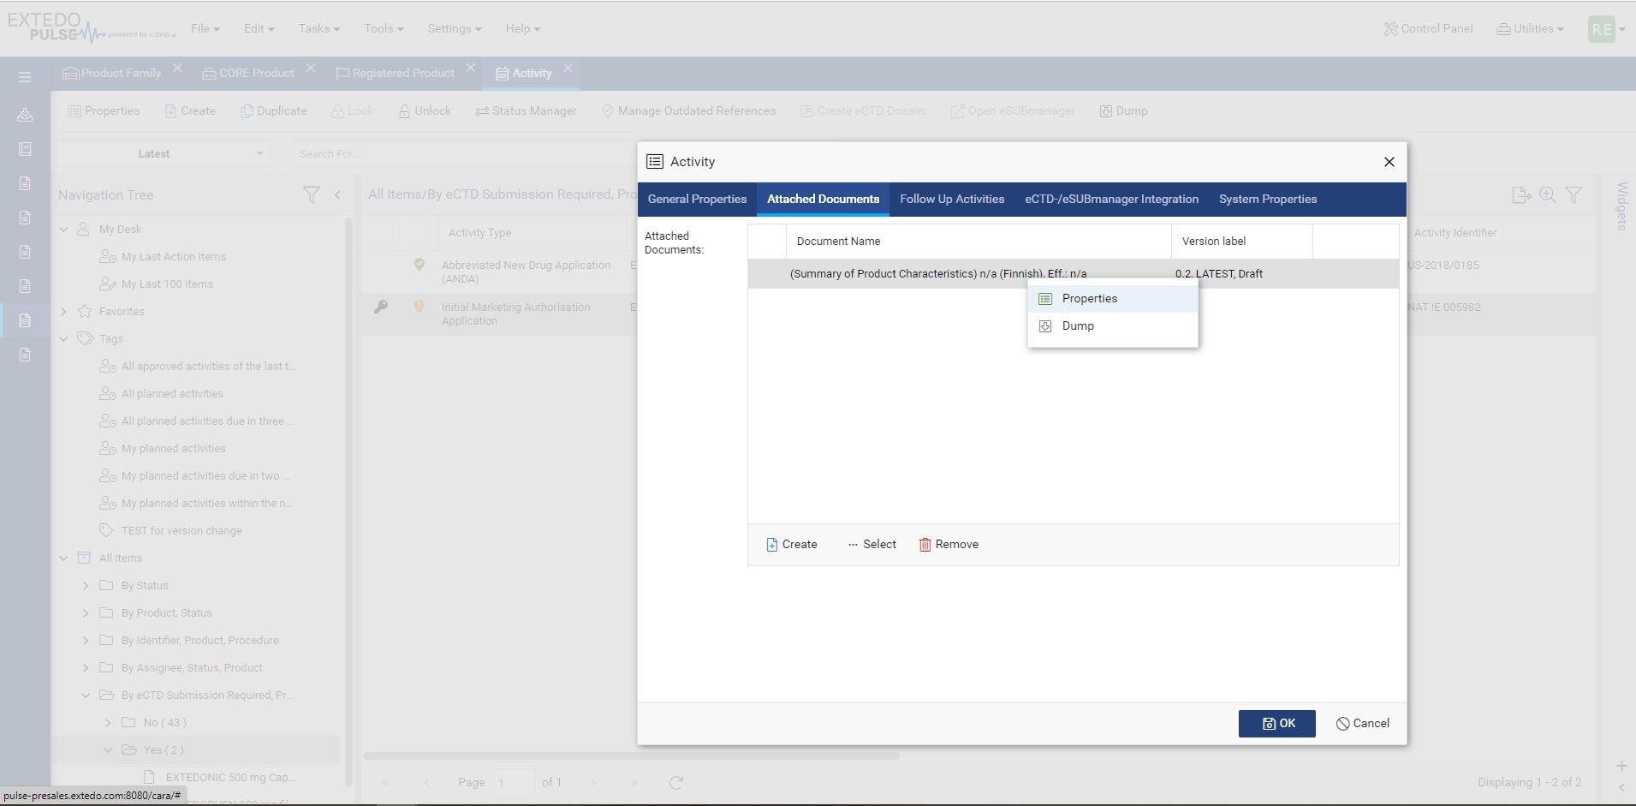Click the magnifier zoom icon above the table
1636x806 pixels.
click(1549, 194)
